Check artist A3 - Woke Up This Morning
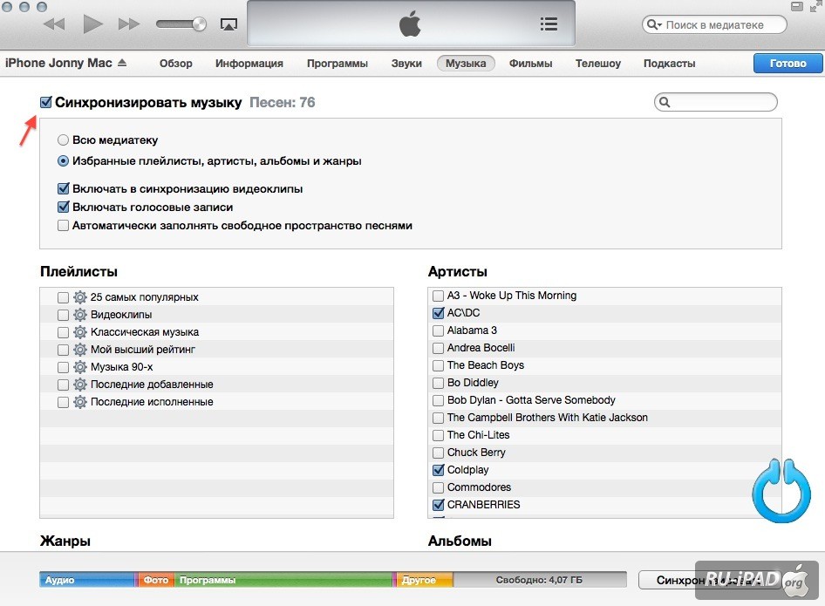The width and height of the screenshot is (825, 606). pyautogui.click(x=438, y=296)
